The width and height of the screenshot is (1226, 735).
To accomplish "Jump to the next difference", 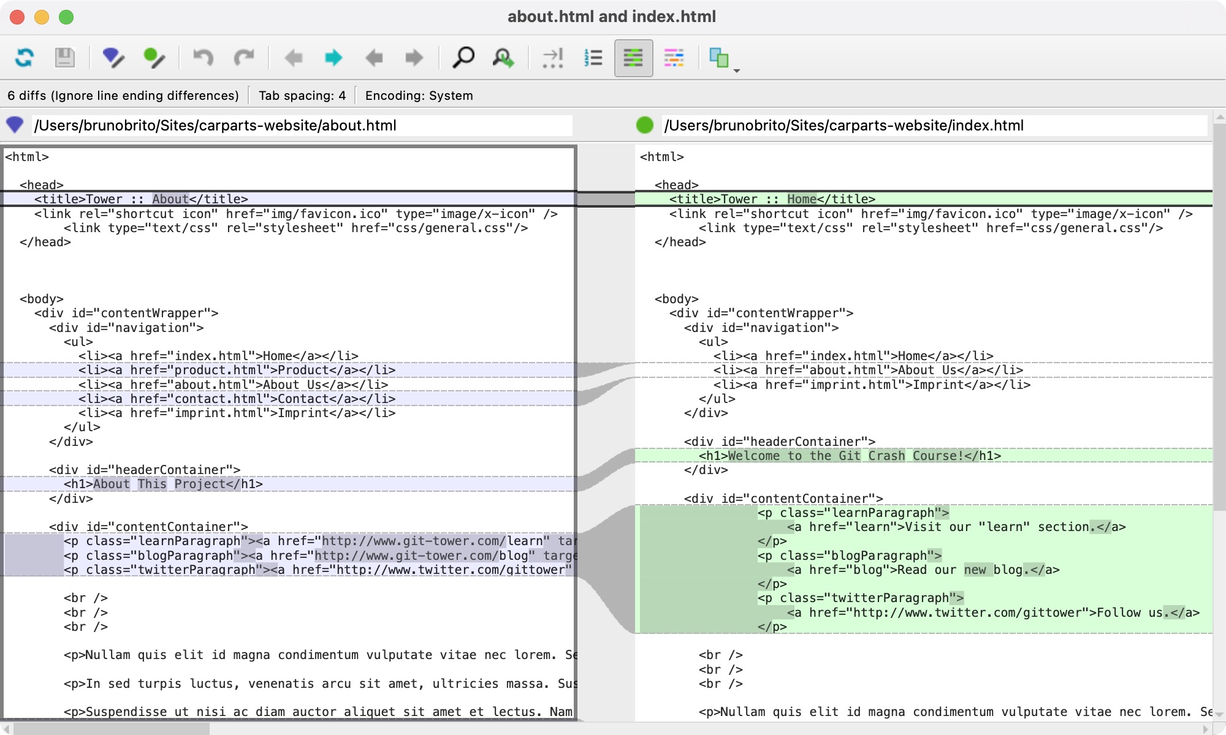I will 333,58.
